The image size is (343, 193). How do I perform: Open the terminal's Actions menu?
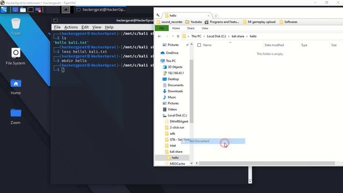(x=71, y=27)
